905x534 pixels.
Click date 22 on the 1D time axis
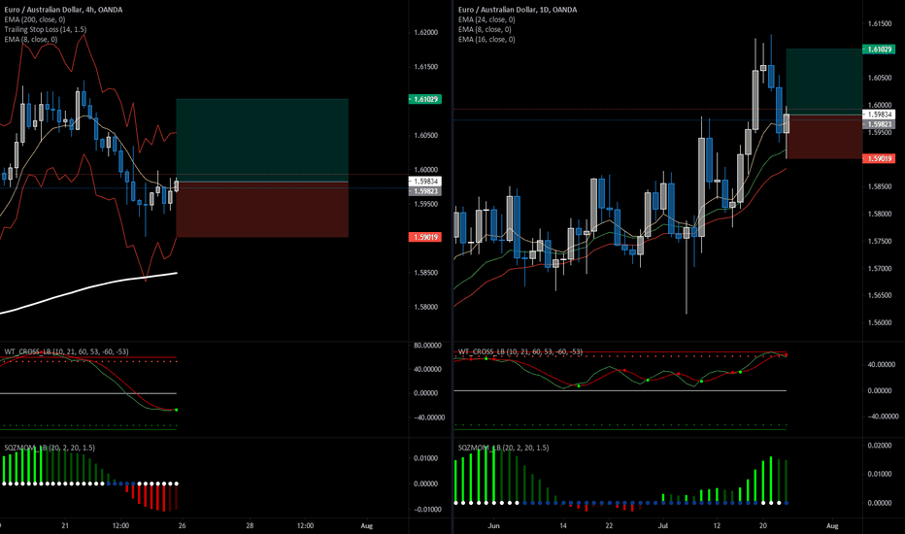click(x=609, y=526)
